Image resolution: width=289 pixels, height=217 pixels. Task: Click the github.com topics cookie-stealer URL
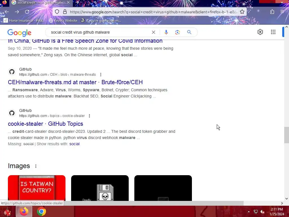[x=52, y=116]
